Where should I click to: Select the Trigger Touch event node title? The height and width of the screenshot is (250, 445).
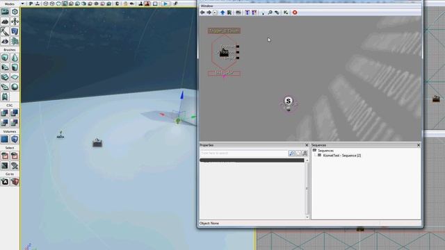tap(224, 31)
